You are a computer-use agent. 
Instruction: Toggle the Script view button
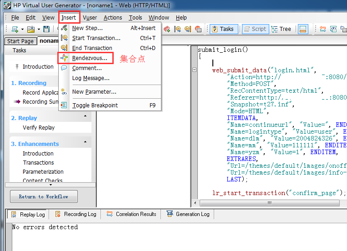[256, 29]
